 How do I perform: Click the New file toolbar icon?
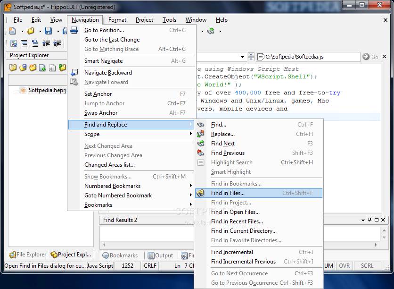(x=12, y=31)
